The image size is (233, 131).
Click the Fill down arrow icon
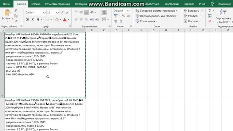pyautogui.click(x=210, y=16)
